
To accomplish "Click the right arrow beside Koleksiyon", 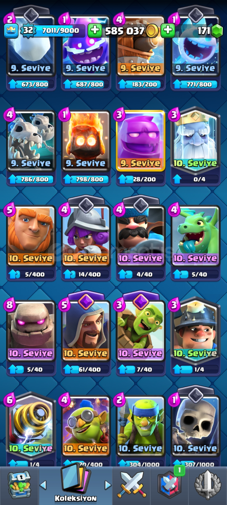I will 108,485.
